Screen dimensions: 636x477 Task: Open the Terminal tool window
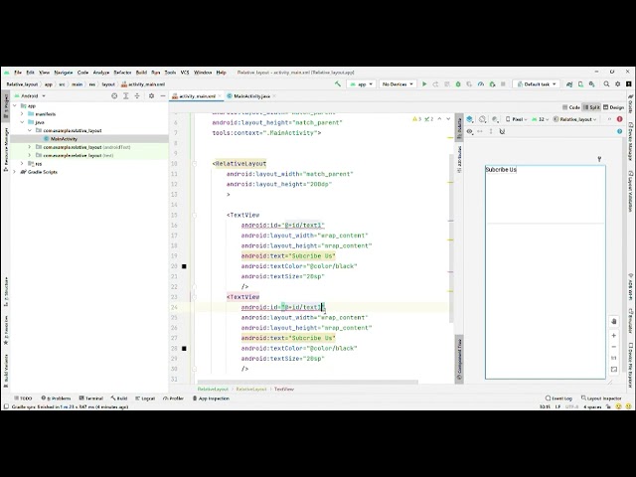[x=91, y=398]
